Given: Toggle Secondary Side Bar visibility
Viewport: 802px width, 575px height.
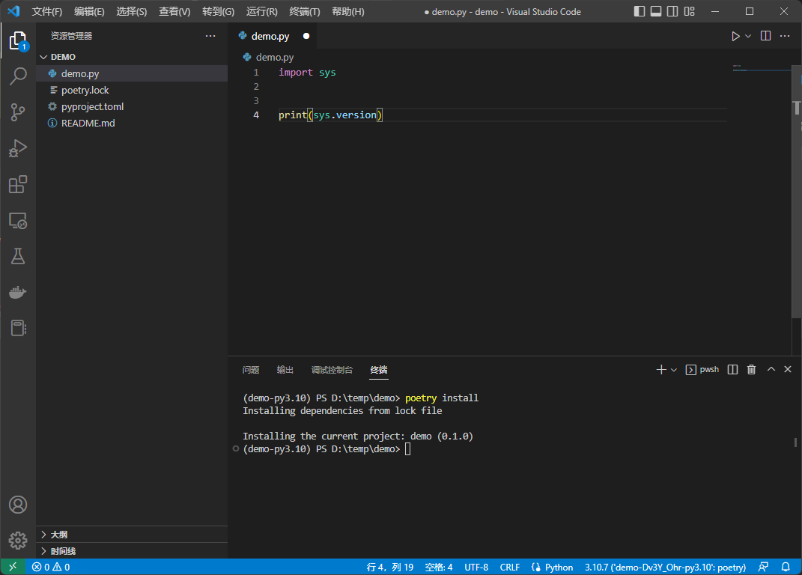Looking at the screenshot, I should pyautogui.click(x=672, y=11).
